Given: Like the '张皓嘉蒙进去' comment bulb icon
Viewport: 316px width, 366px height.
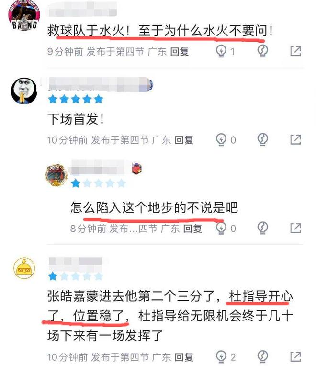Looking at the screenshot, I should [x=221, y=357].
